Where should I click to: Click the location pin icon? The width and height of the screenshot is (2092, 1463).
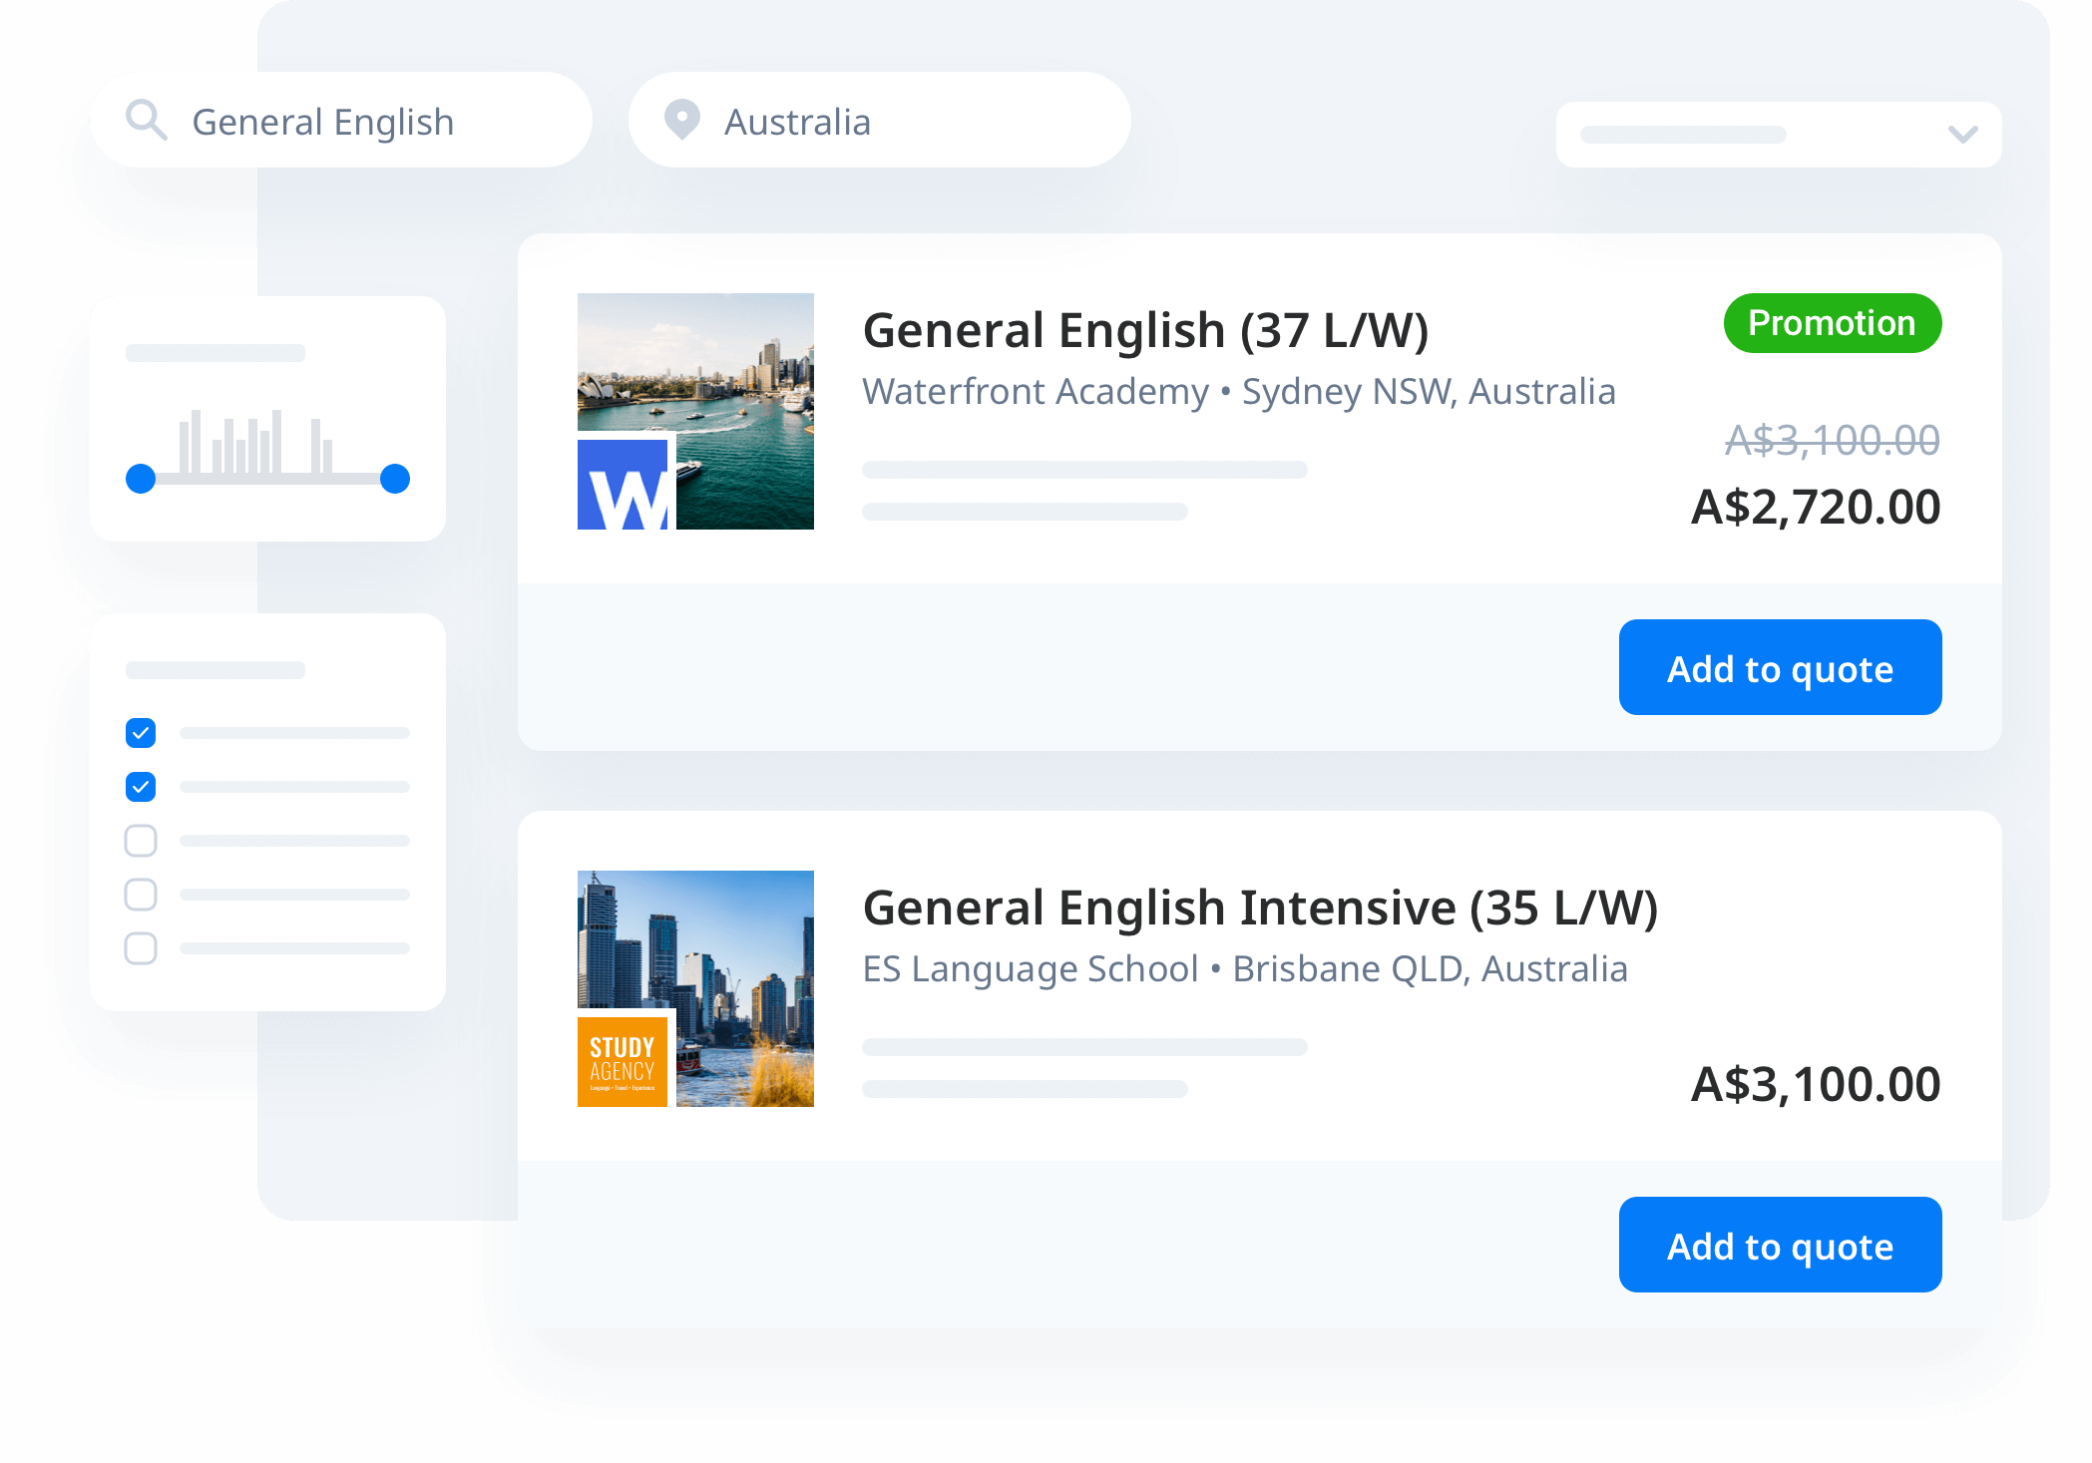682,121
